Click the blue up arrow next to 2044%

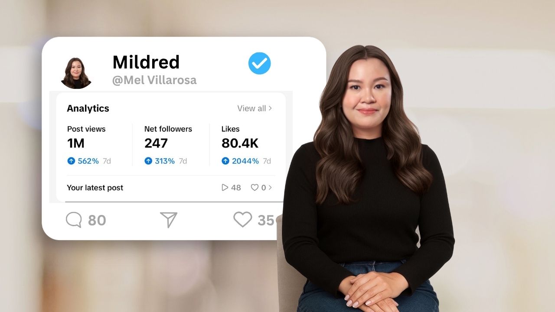pyautogui.click(x=225, y=161)
